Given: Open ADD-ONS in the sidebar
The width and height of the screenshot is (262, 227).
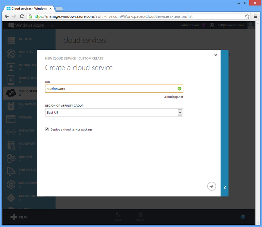Looking at the screenshot, I should pos(26,157).
